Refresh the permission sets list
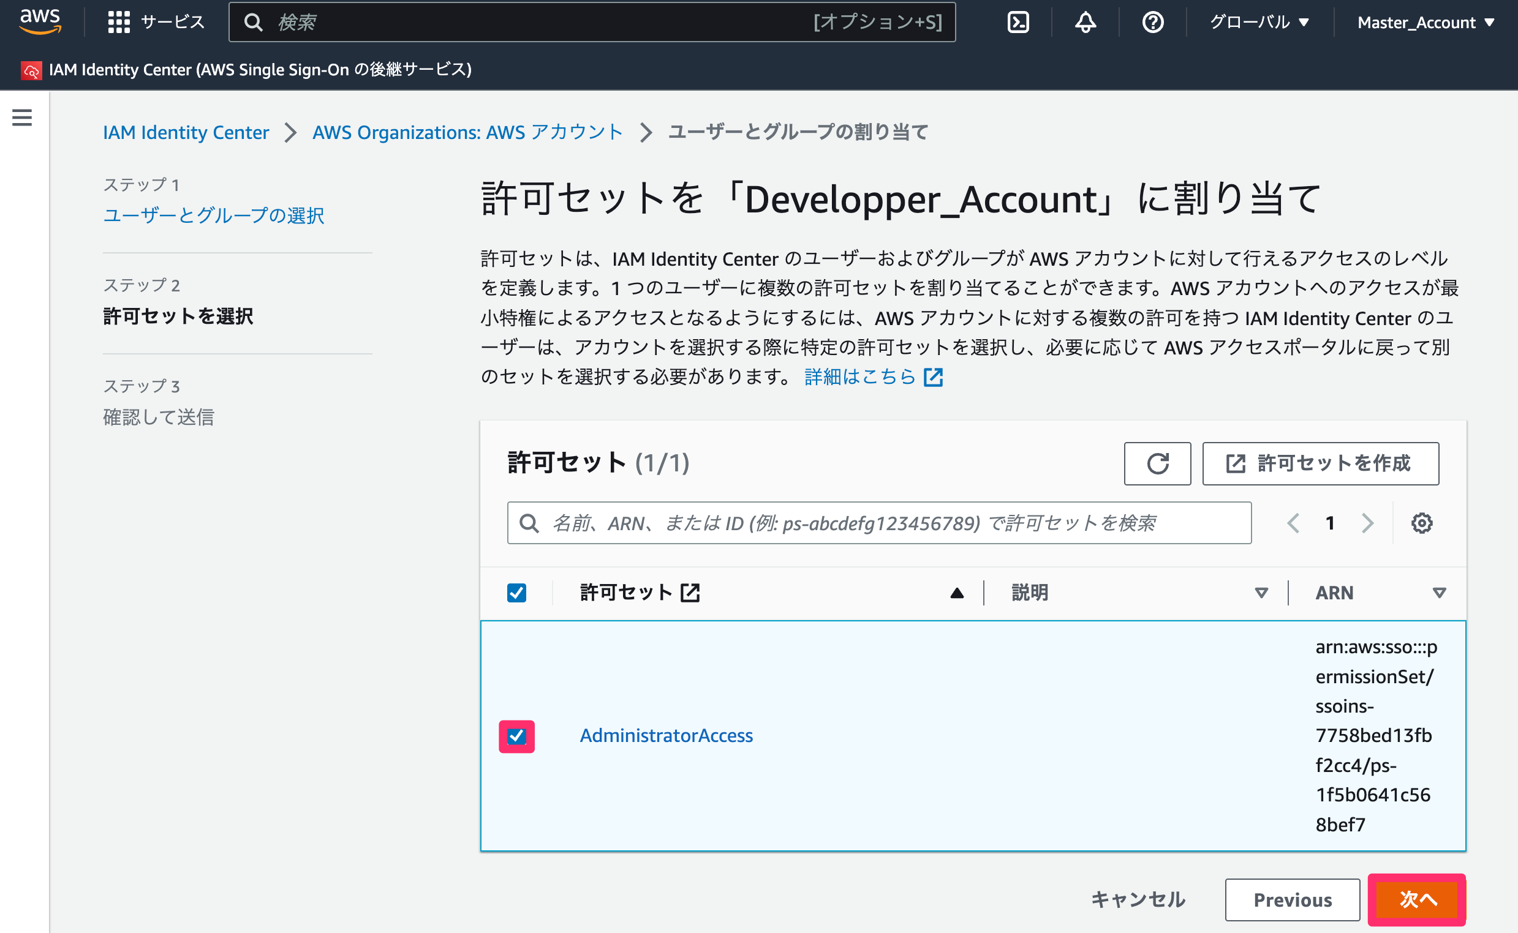 click(1157, 463)
